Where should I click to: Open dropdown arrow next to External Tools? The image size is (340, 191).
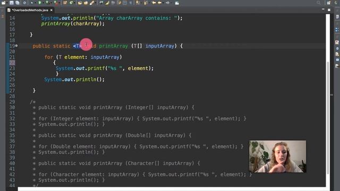pyautogui.click(x=59, y=3)
